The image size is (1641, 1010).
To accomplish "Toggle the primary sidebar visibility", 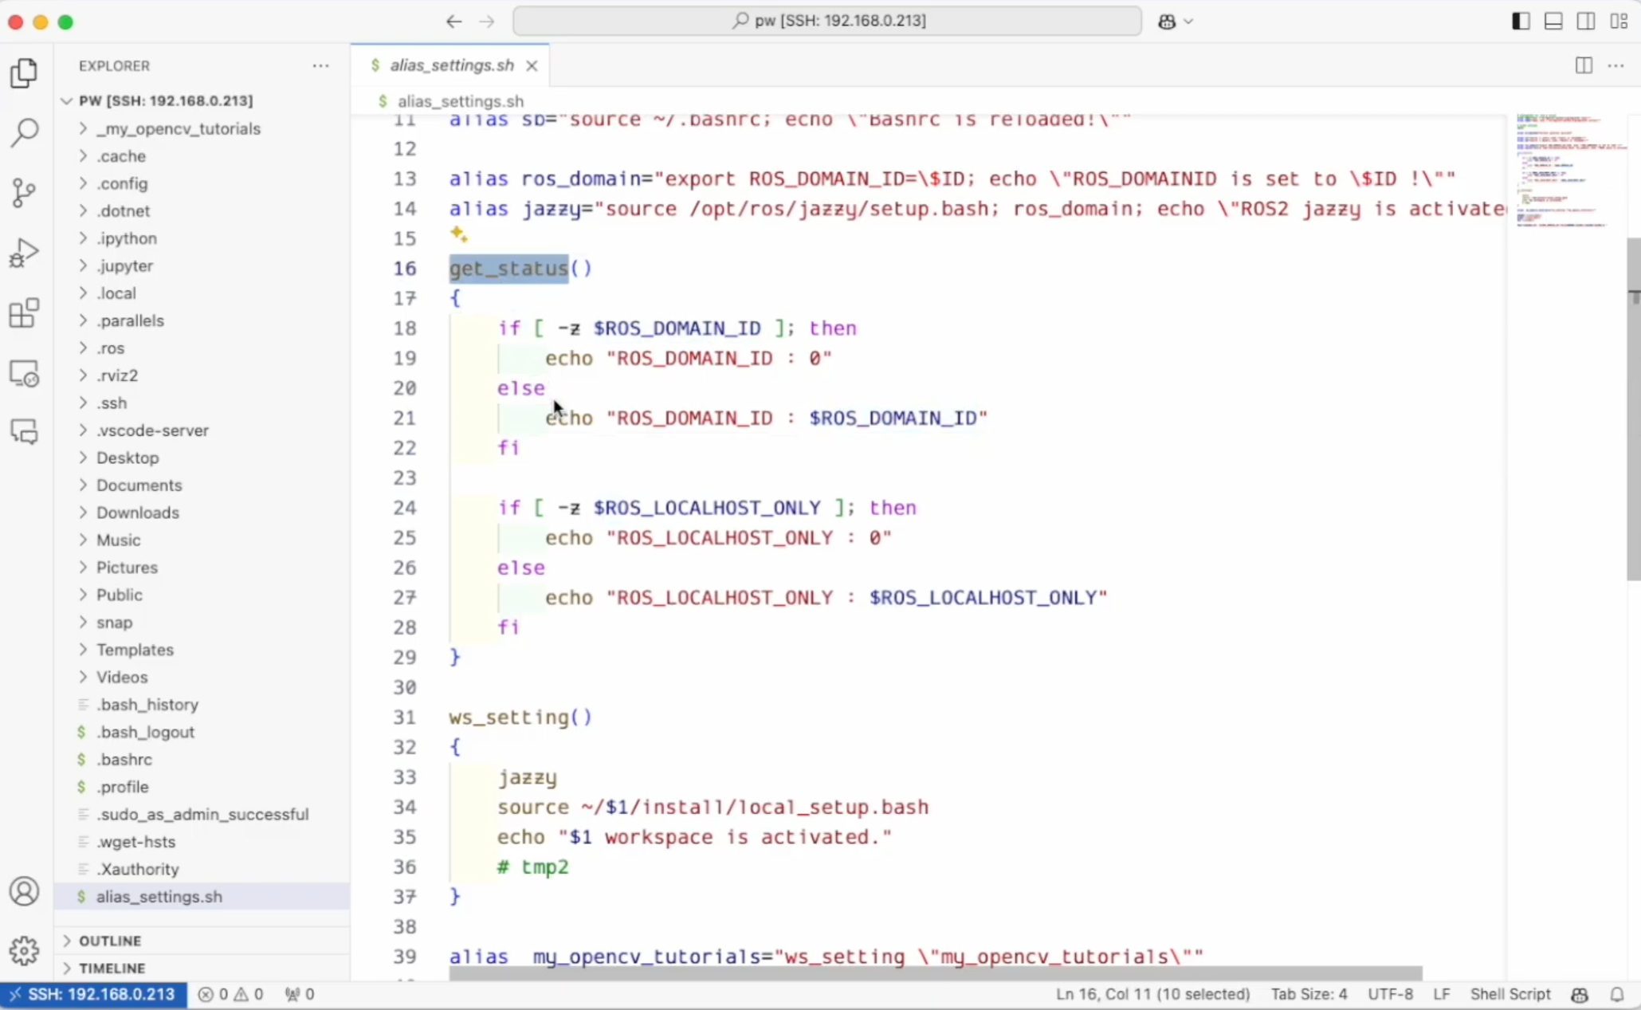I will [x=1521, y=22].
